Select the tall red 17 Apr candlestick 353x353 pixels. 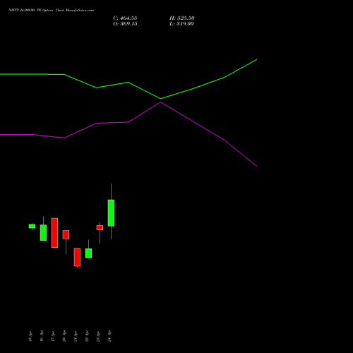click(54, 233)
